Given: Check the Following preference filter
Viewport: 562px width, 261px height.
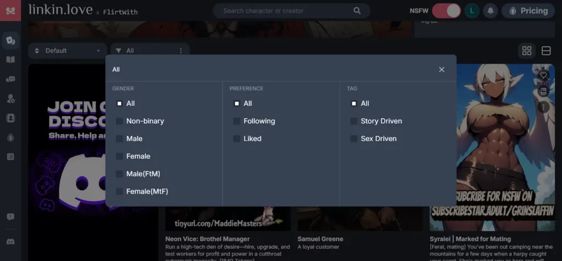Looking at the screenshot, I should click(x=237, y=121).
